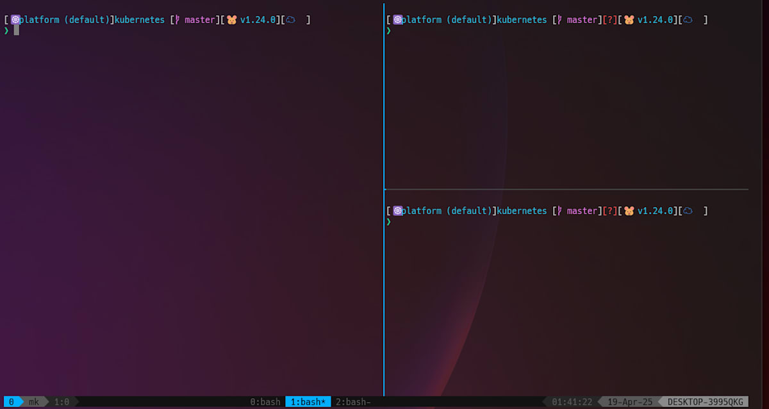Click the green prompt arrow in the bottom-right pane
Screen dimensions: 769x409
pos(388,222)
